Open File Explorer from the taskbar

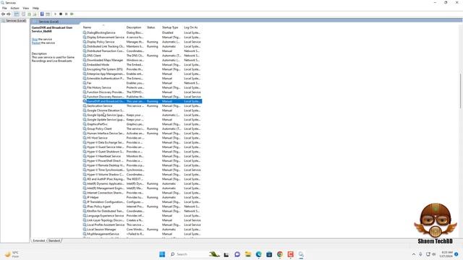pos(248,254)
